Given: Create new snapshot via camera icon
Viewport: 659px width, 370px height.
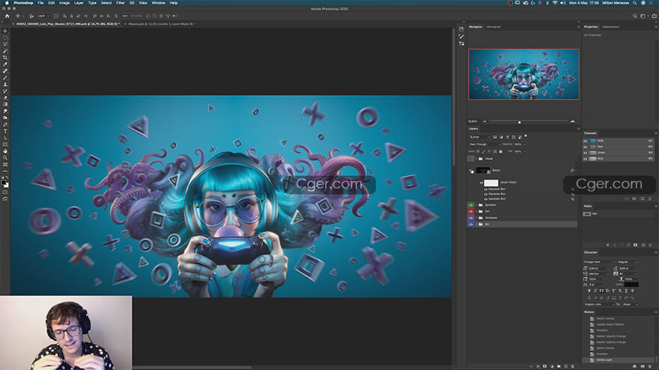Looking at the screenshot, I should click(x=643, y=366).
